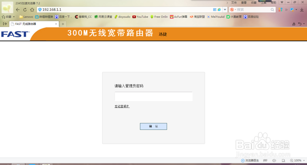
Task: Open the MeiYouAd bookmark
Action: coord(216,17)
